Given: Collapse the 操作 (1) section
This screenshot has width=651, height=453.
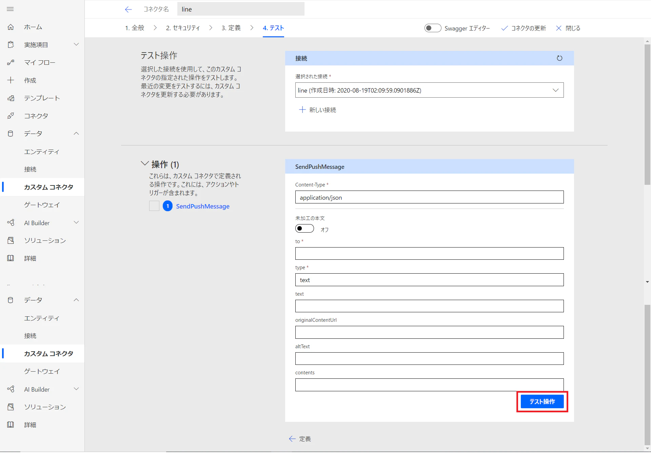Looking at the screenshot, I should click(144, 164).
